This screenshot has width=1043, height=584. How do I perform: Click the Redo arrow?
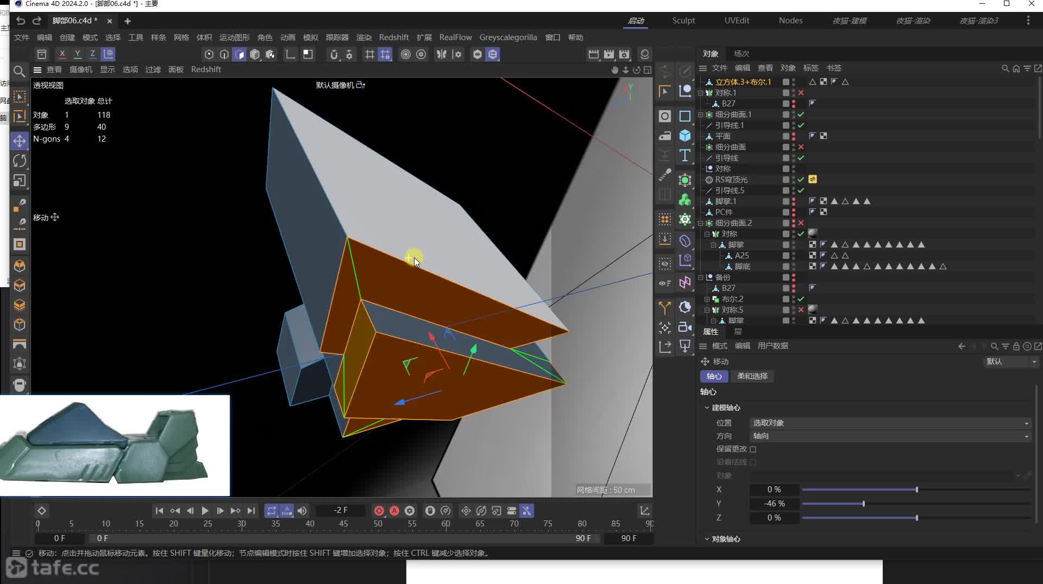coord(37,21)
